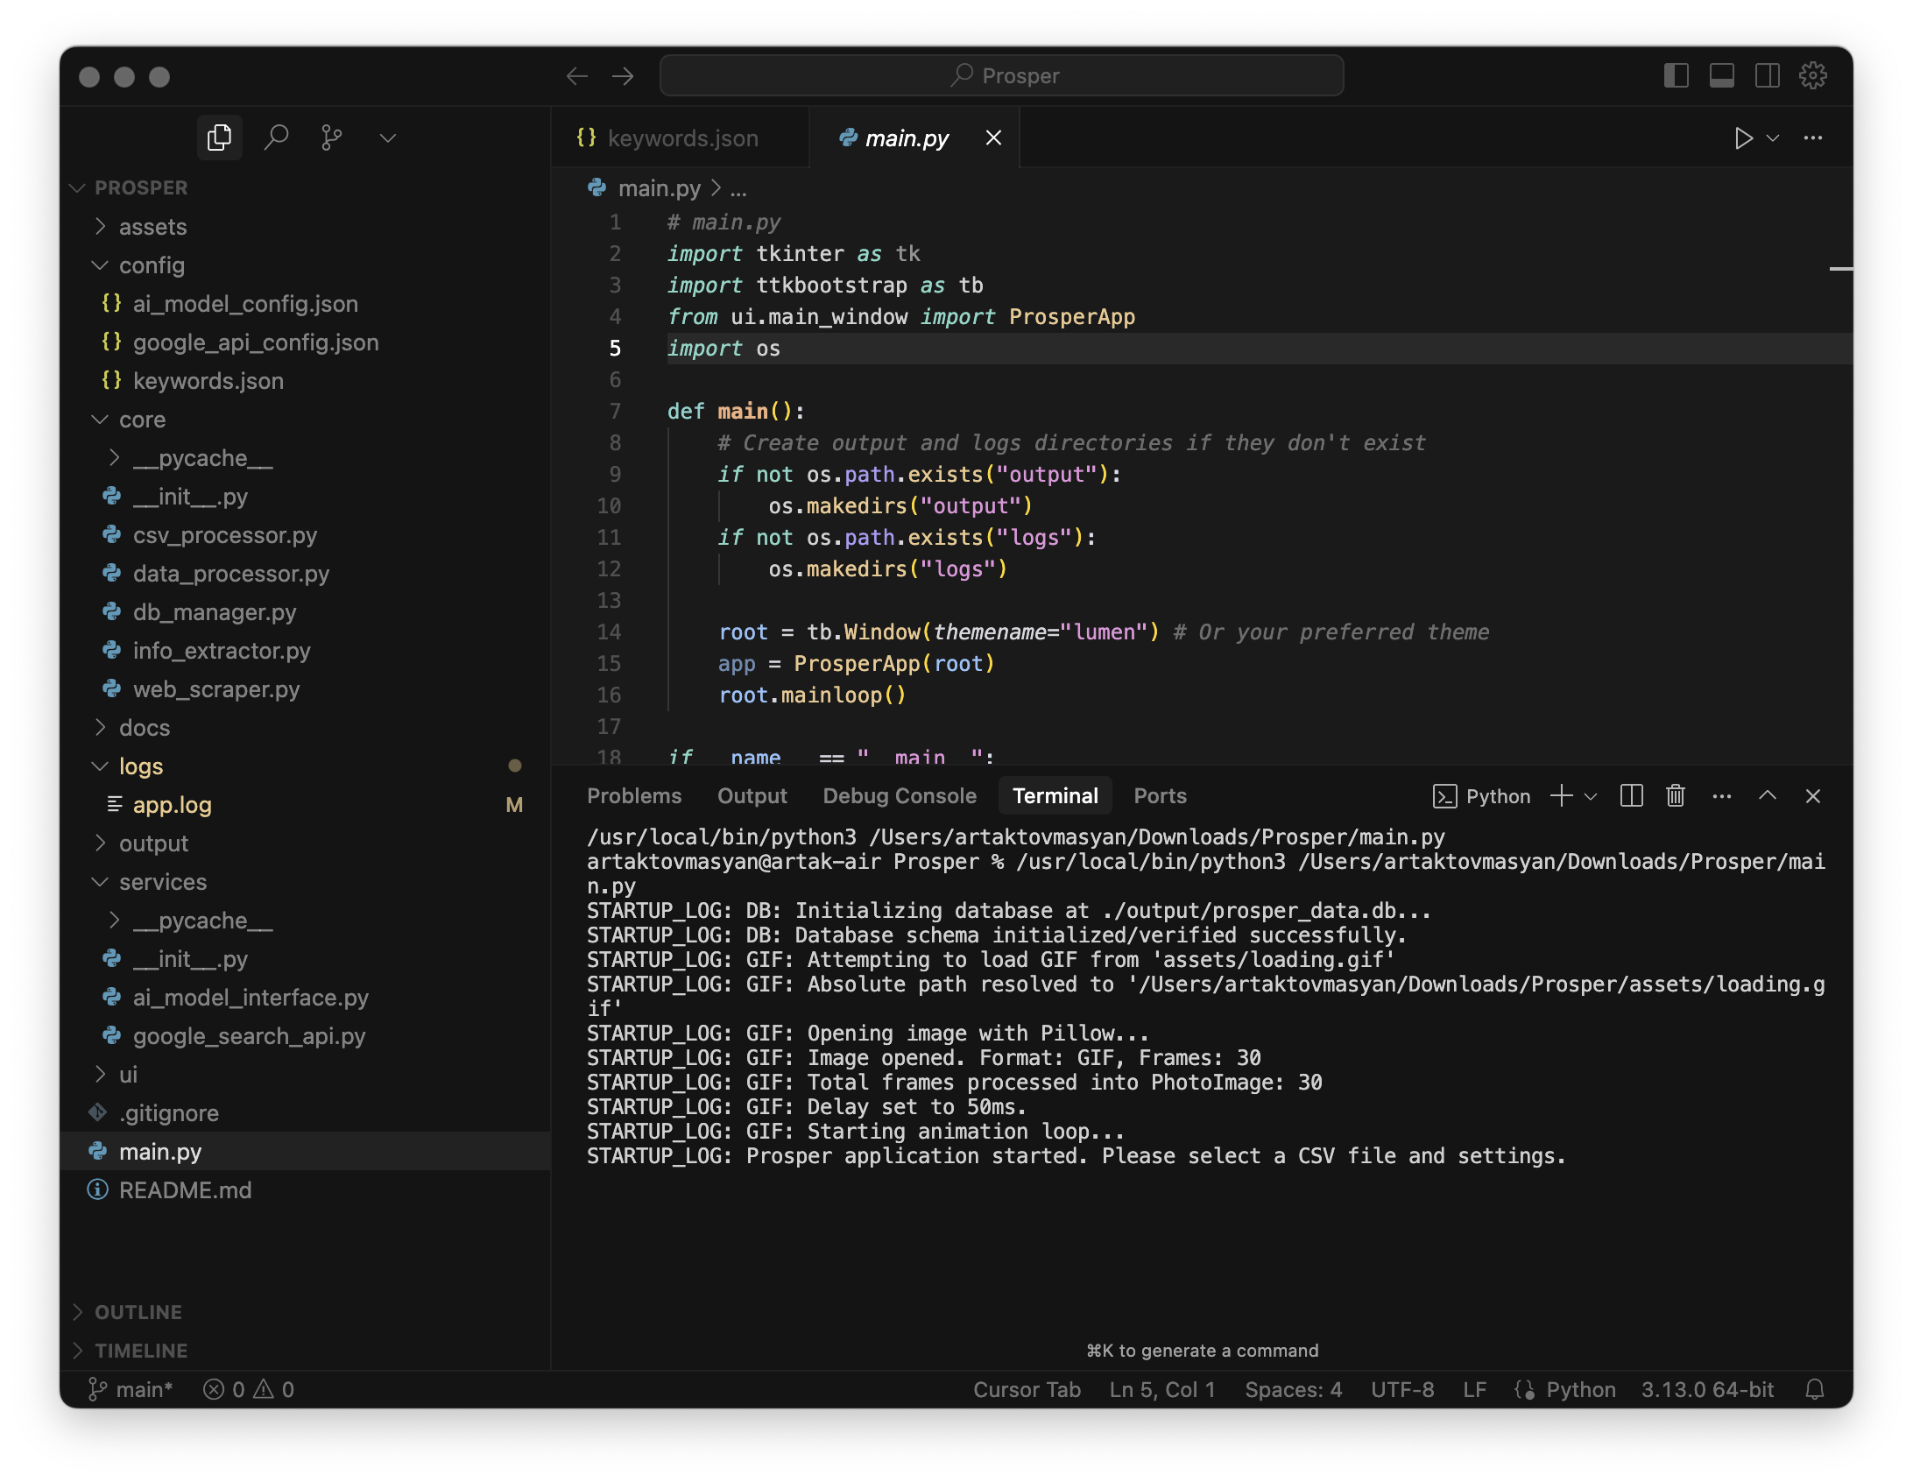This screenshot has height=1482, width=1913.
Task: Run Python file with the play button
Action: (1743, 138)
